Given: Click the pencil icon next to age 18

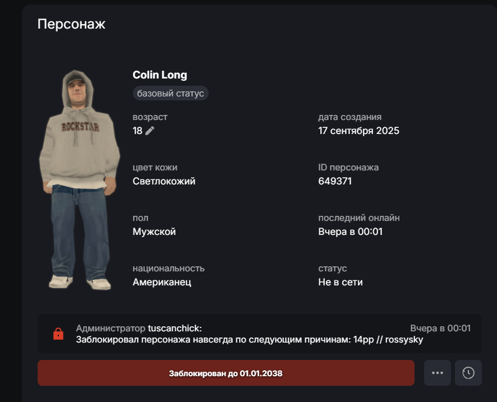Looking at the screenshot, I should 150,131.
